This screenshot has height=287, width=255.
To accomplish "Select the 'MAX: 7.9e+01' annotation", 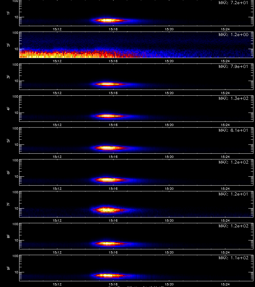I will [233, 66].
